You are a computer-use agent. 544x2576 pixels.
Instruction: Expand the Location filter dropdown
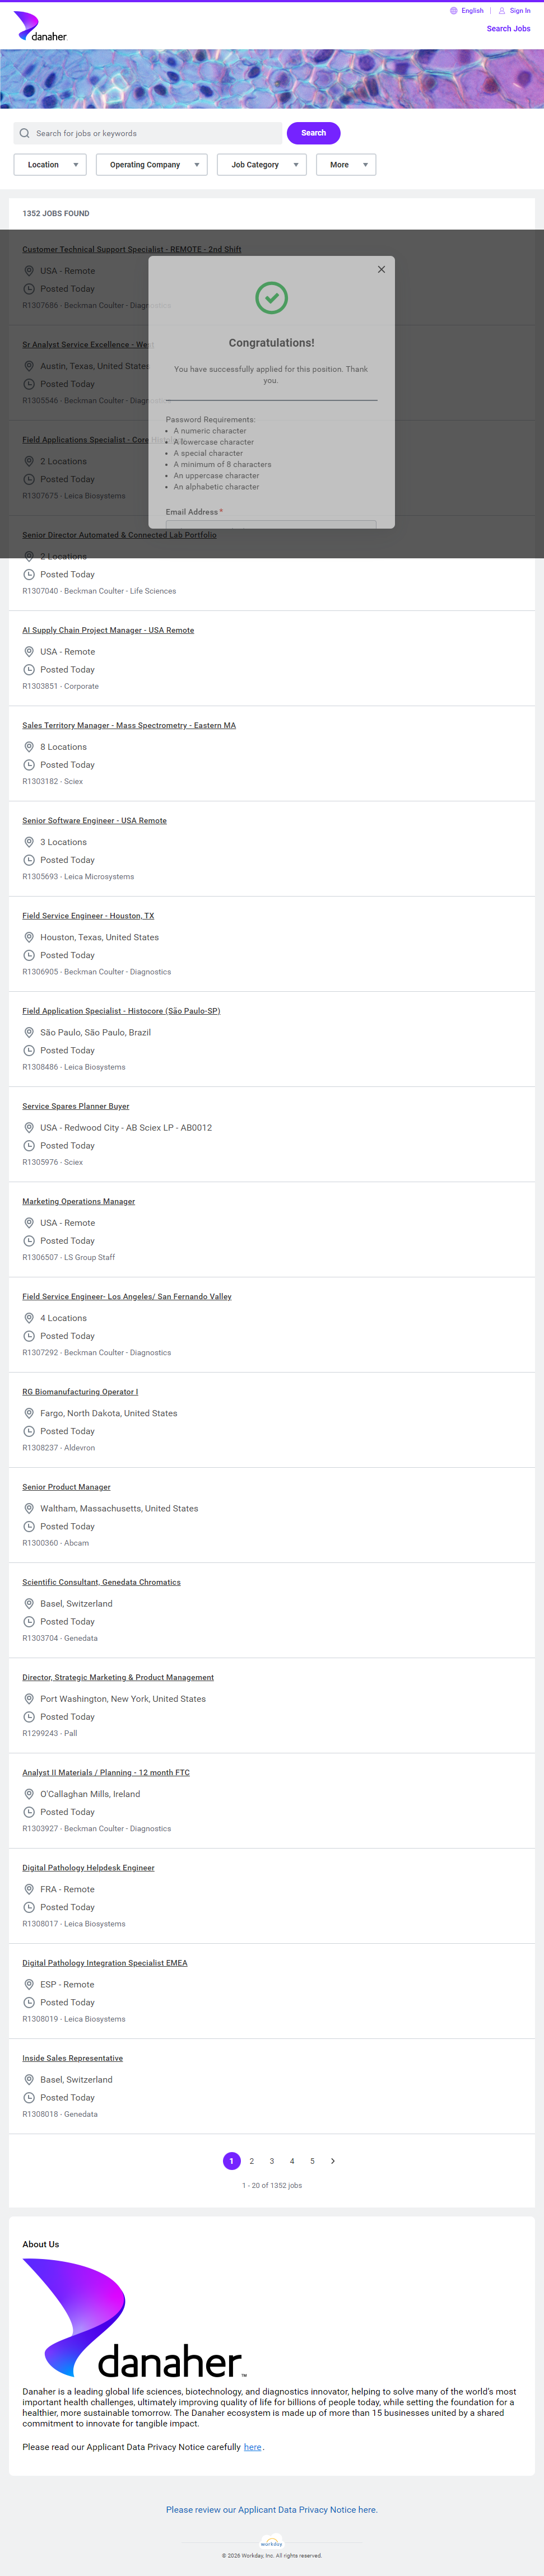pyautogui.click(x=50, y=165)
